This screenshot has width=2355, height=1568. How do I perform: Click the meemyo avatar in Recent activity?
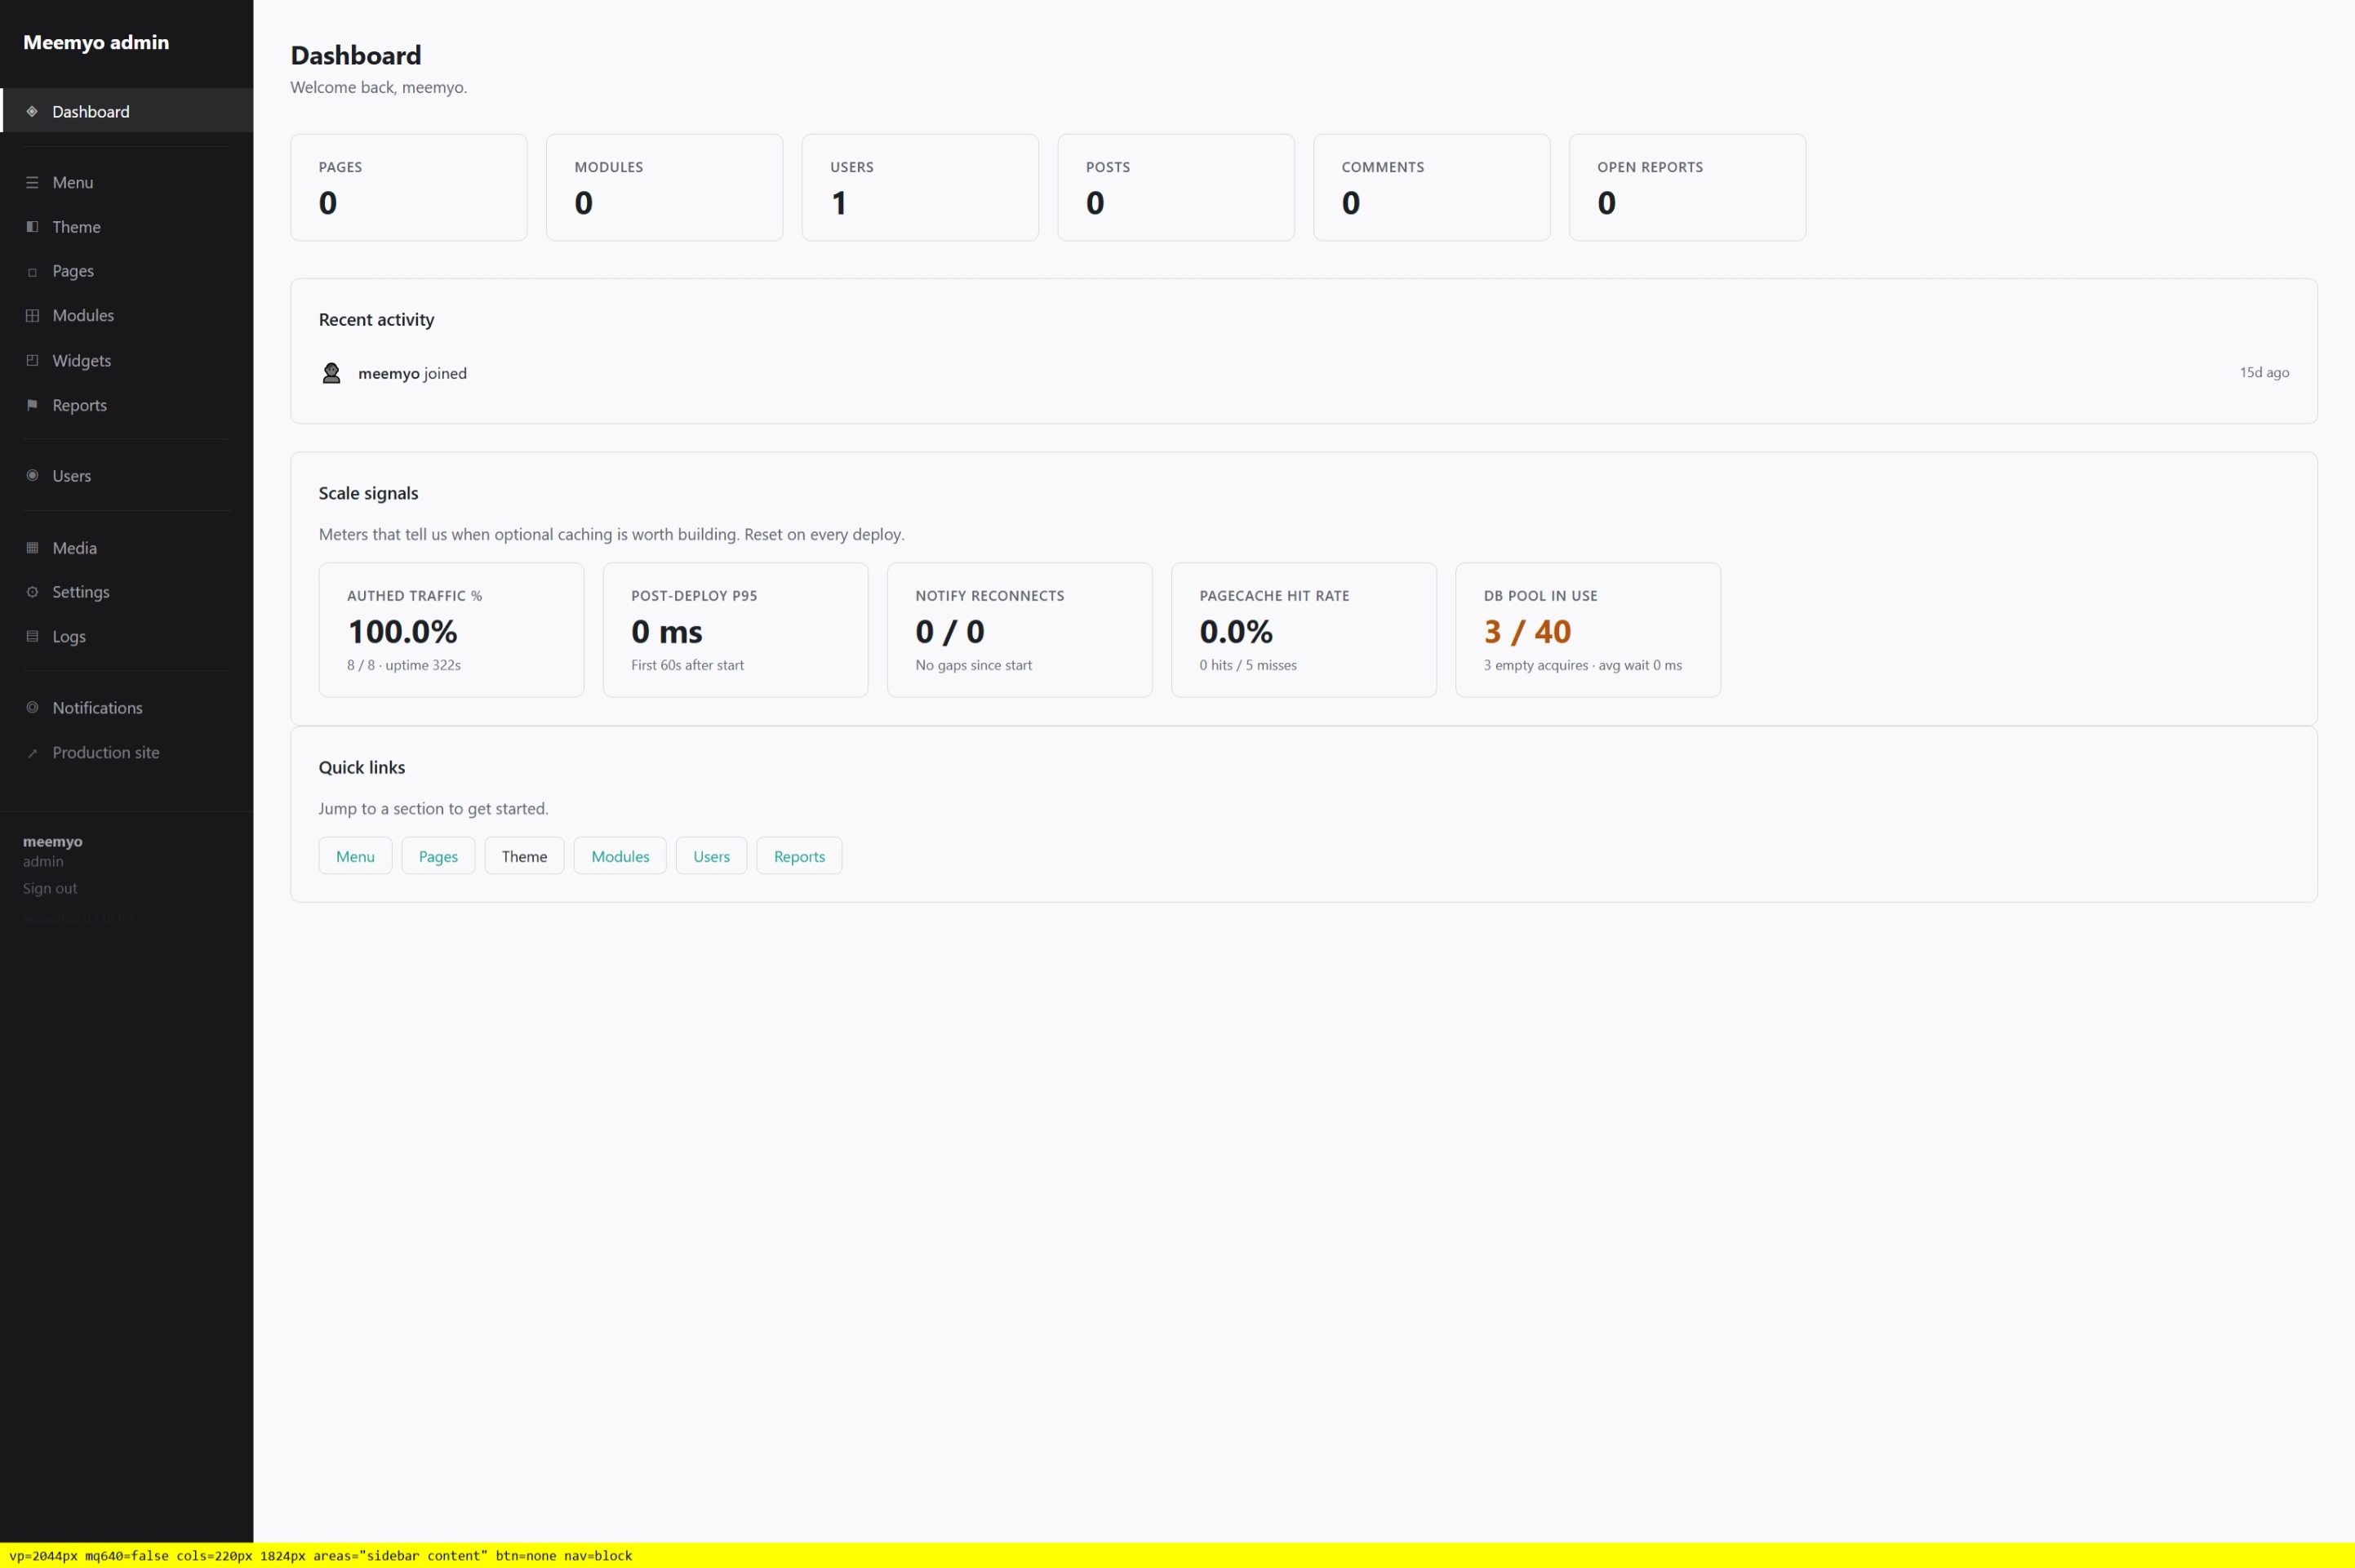[331, 373]
